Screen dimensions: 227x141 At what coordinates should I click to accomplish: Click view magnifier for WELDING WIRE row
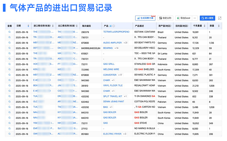(x=10, y=70)
